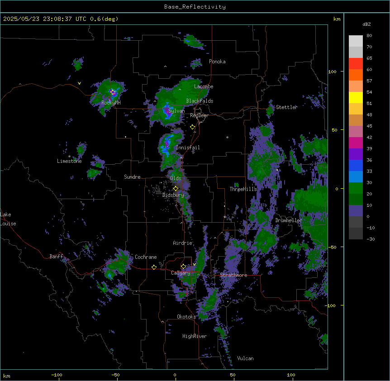
Task: Click the Innisfail label
Action: point(188,148)
